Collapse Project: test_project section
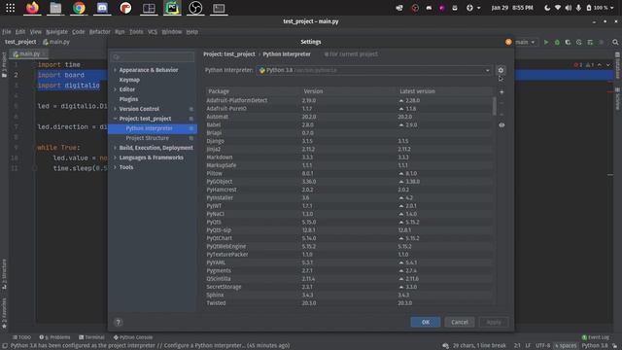This screenshot has height=350, width=622. pyautogui.click(x=116, y=119)
